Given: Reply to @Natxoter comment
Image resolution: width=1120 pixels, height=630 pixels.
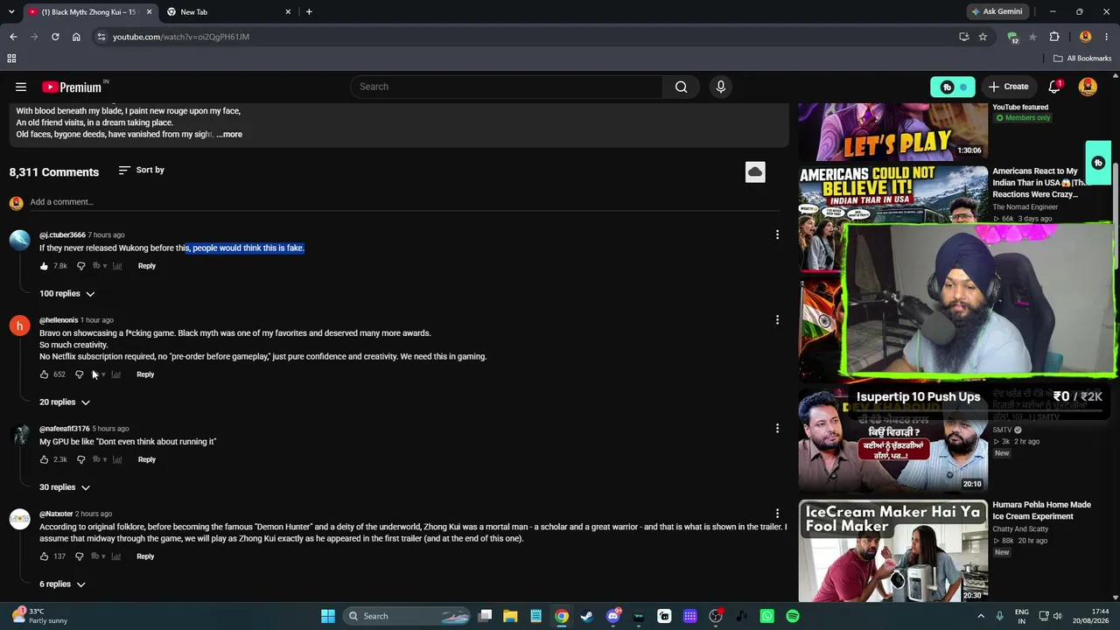Looking at the screenshot, I should click(x=145, y=556).
